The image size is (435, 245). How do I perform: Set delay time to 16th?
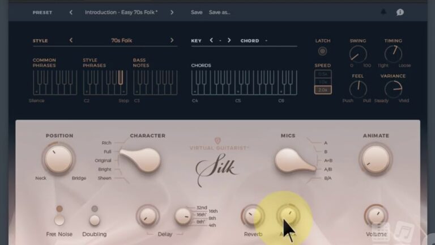[x=213, y=211]
